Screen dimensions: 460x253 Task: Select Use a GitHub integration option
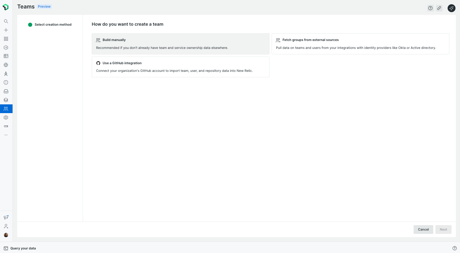click(180, 67)
